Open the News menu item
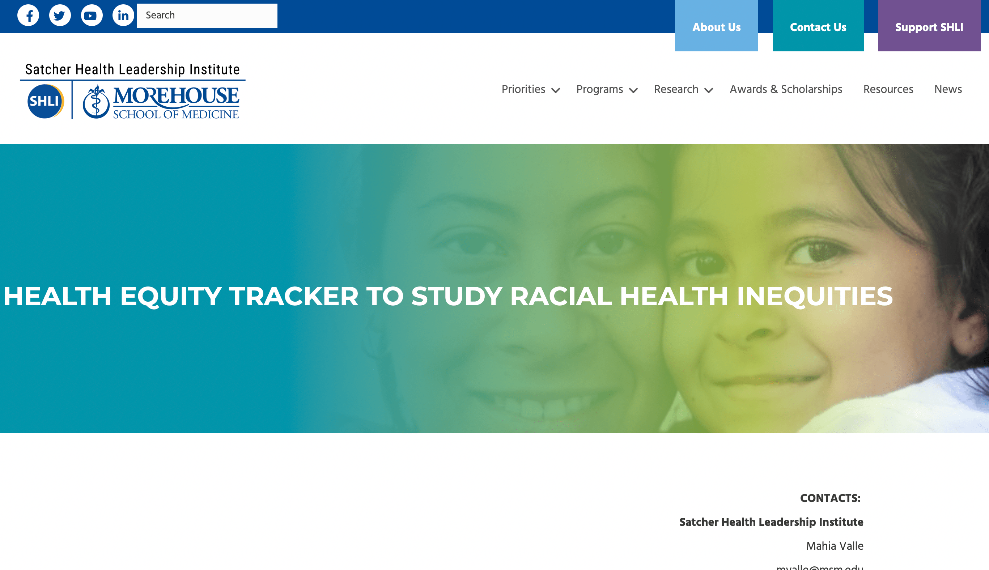This screenshot has height=570, width=989. tap(948, 89)
